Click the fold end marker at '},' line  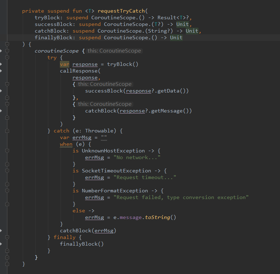(7, 98)
